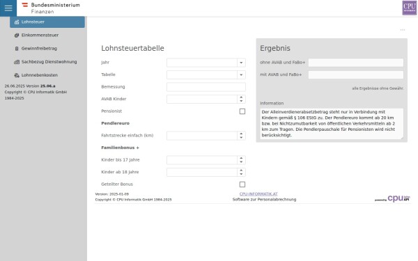The width and height of the screenshot is (418, 261).
Task: Decrease Kinder ab 18 Jahre value
Action: point(241,175)
